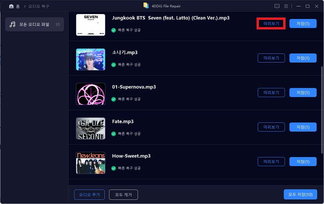
Task: Open the NewJeans How-Sweet album thumbnail
Action: point(90,163)
